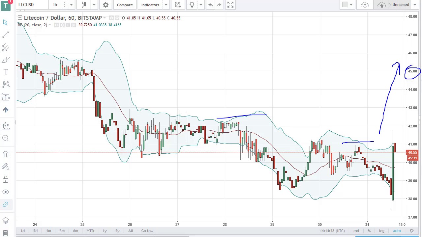This screenshot has width=422, height=237.
Task: Expand the Indicators dropdown arrow
Action: [x=166, y=5]
